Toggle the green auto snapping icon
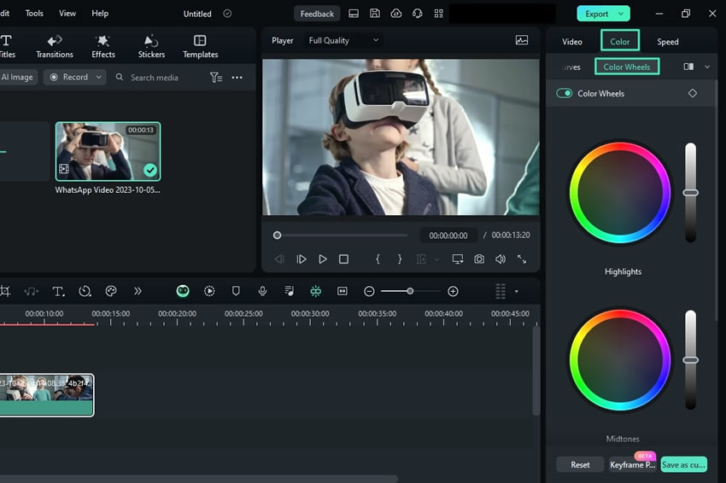This screenshot has height=483, width=726. click(316, 291)
